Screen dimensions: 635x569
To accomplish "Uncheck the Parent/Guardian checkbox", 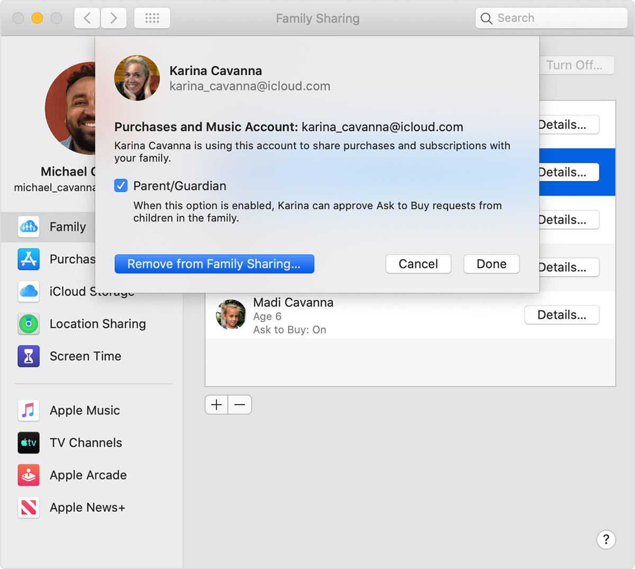I will 121,185.
